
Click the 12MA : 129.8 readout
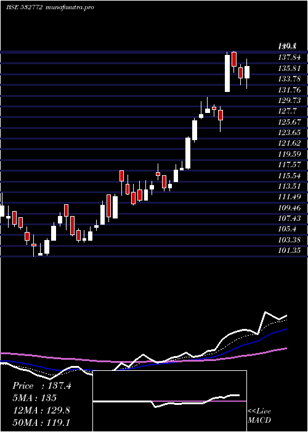click(x=41, y=410)
